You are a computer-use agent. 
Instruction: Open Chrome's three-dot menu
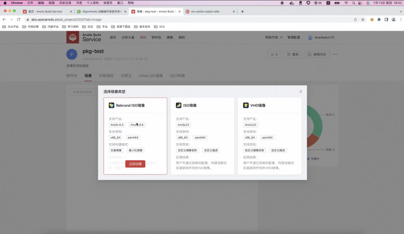pos(401,19)
